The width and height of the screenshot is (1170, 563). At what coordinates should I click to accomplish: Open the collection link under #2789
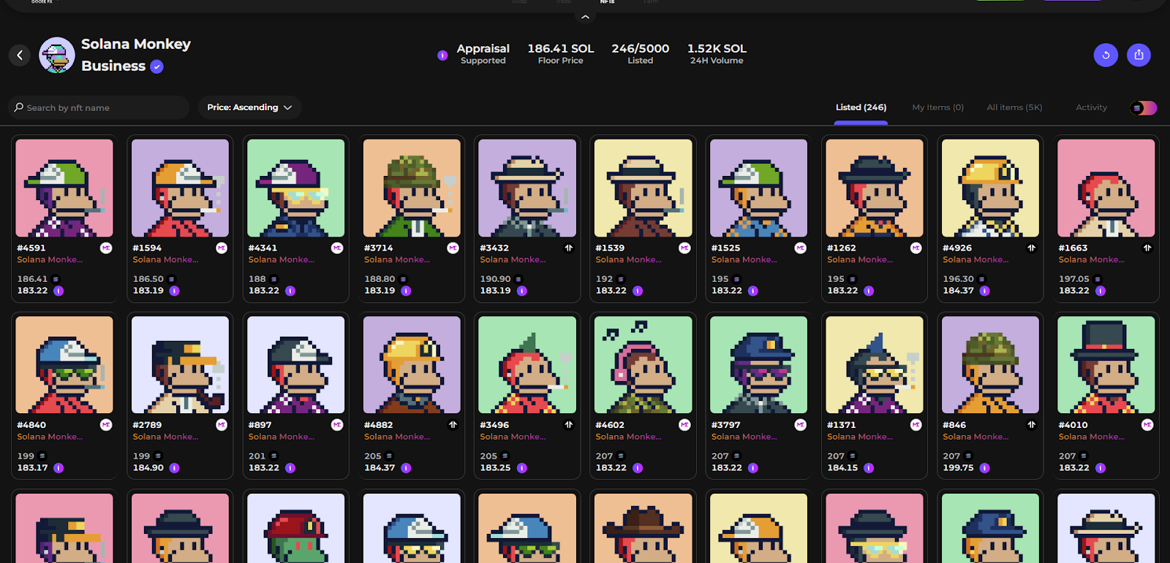(x=165, y=437)
